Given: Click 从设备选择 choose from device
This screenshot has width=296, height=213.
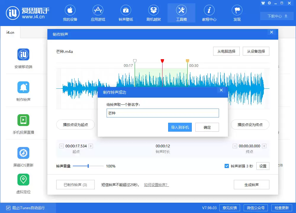Looking at the screenshot, I should tap(256, 51).
